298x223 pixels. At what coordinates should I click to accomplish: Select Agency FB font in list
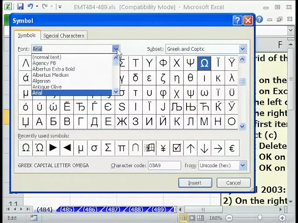(x=72, y=63)
